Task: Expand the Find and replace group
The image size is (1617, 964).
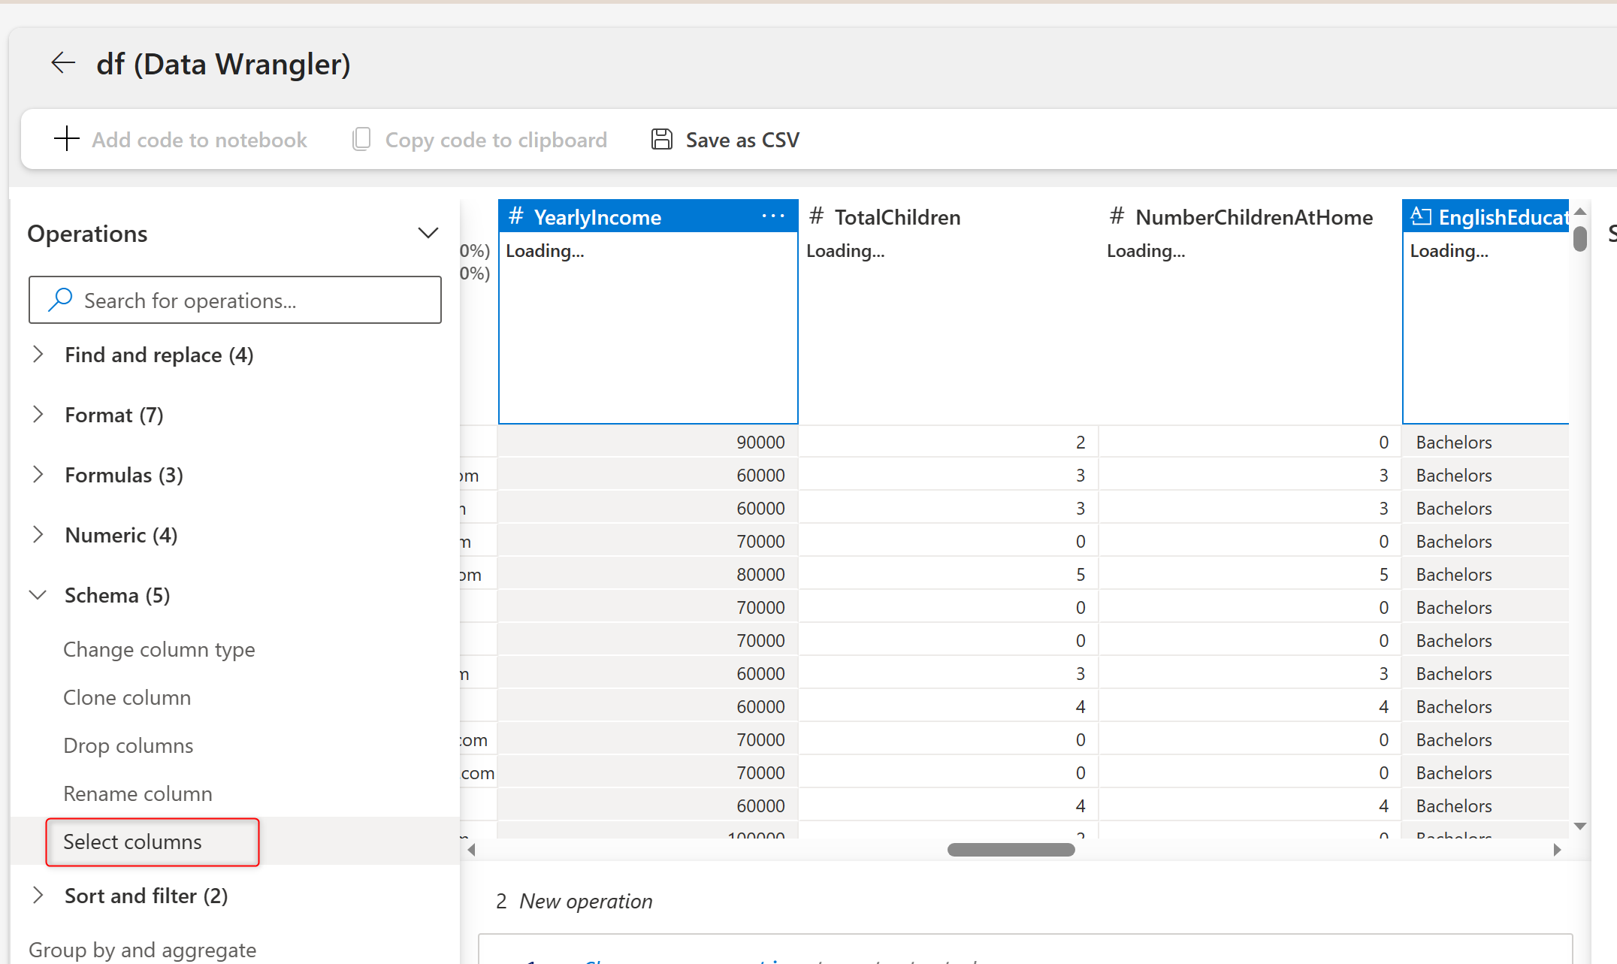Action: [x=38, y=355]
